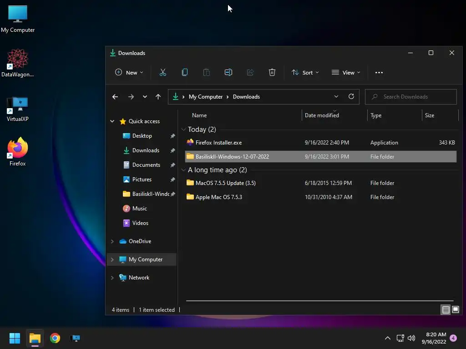The image size is (466, 349).
Task: Click the Rename icon in toolbar
Action: tap(228, 72)
